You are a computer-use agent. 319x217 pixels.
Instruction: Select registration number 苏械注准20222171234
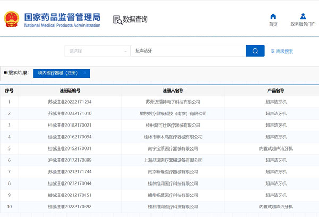[70, 102]
